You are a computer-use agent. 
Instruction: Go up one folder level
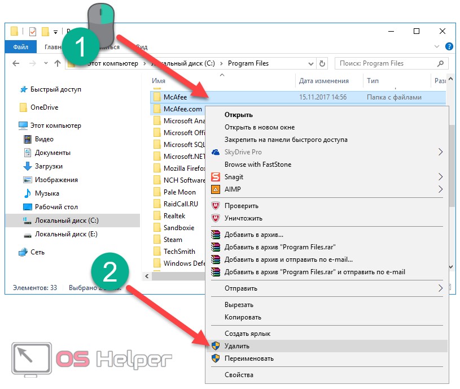tap(58, 63)
